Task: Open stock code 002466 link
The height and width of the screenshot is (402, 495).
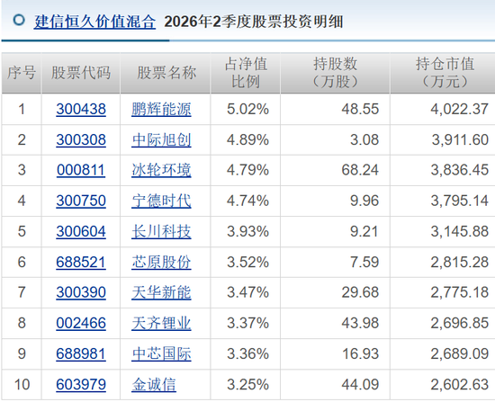Action: tap(81, 323)
